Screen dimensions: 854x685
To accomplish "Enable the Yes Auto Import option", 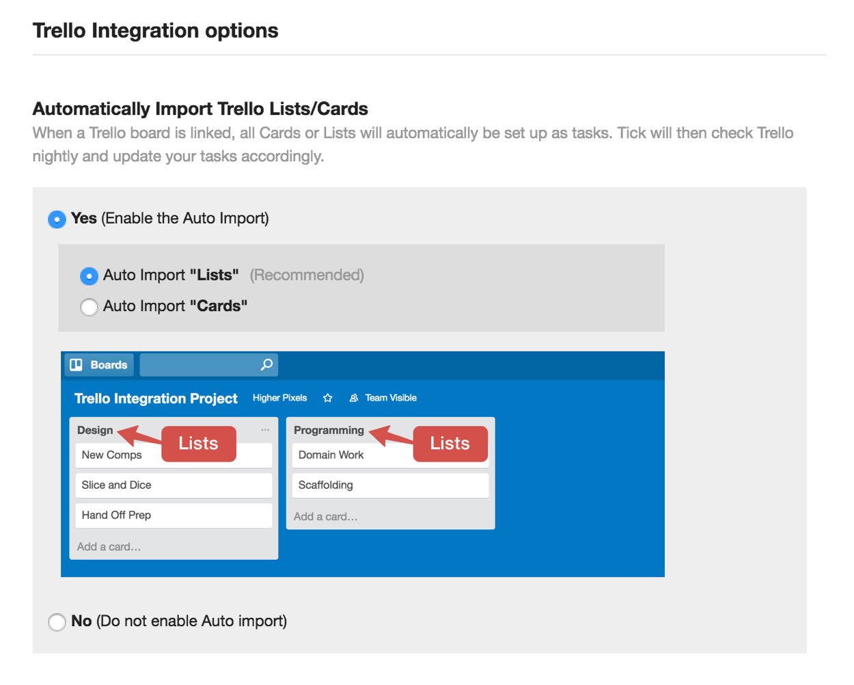I will tap(57, 219).
